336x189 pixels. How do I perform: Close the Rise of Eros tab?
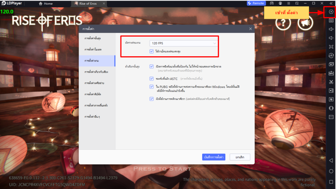(104, 3)
